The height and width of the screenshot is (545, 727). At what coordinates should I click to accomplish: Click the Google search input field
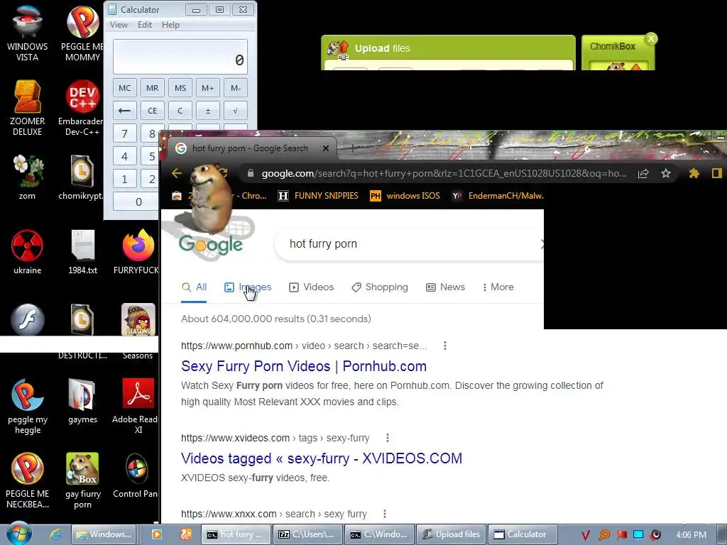point(408,244)
